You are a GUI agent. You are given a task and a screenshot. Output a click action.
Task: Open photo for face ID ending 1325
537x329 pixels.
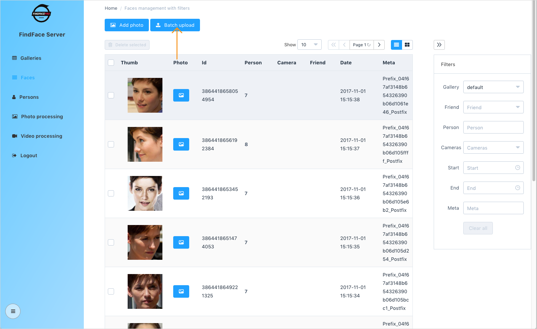coord(181,291)
